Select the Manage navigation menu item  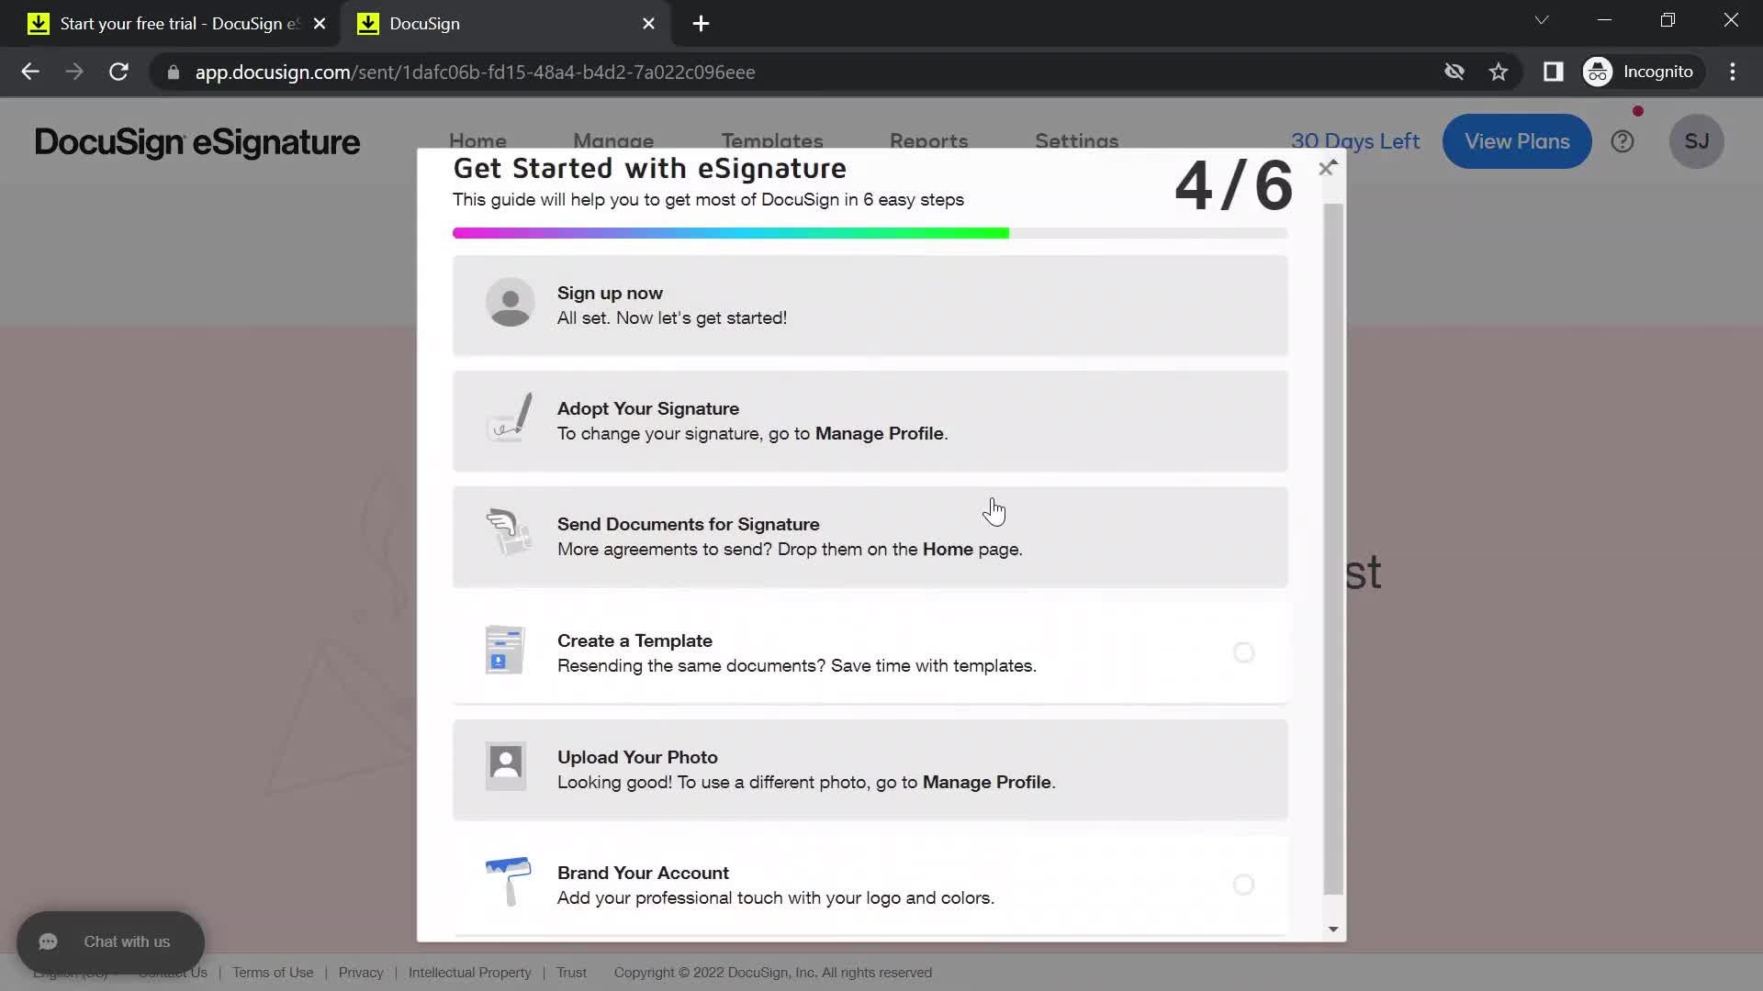(614, 140)
